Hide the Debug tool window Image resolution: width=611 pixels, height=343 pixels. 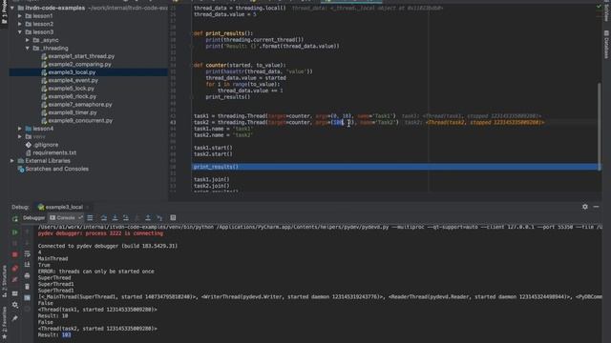point(596,207)
